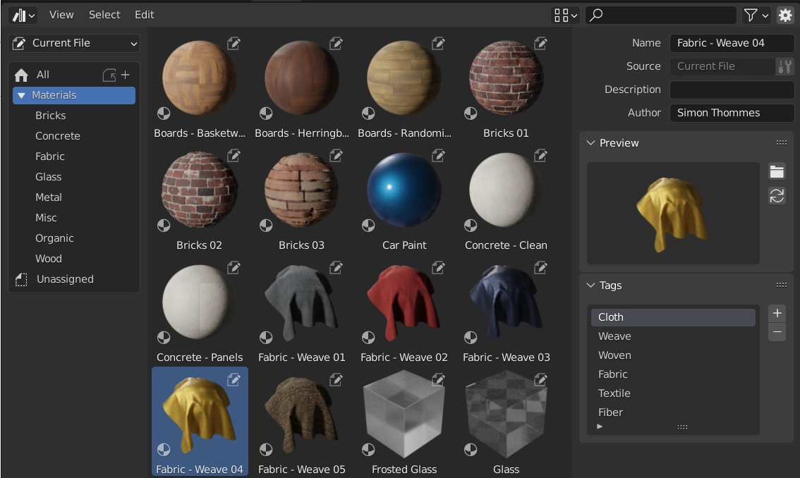800x478 pixels.
Task: Click the move-to-parent catalog icon
Action: (x=109, y=75)
